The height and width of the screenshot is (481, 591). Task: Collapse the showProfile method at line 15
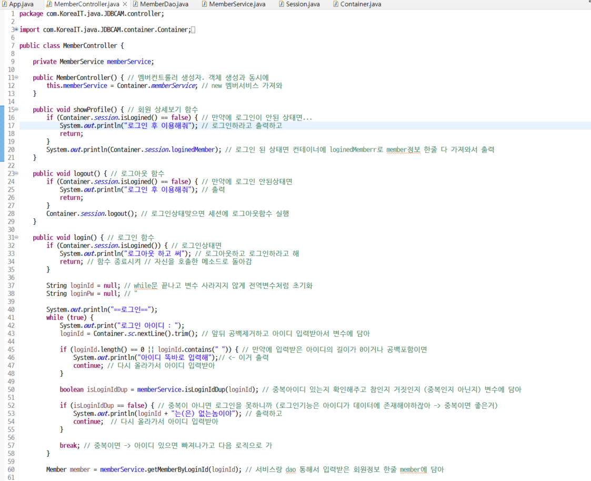16,109
